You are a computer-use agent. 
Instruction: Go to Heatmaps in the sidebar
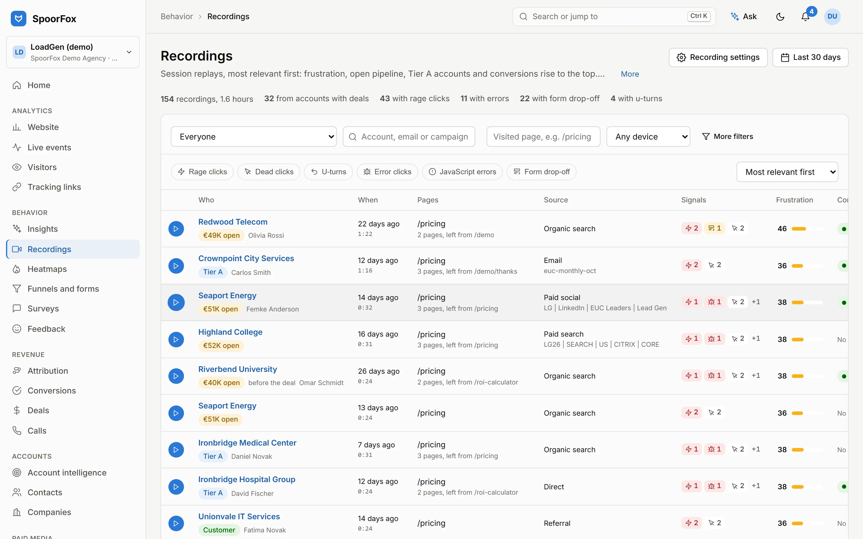(x=73, y=269)
